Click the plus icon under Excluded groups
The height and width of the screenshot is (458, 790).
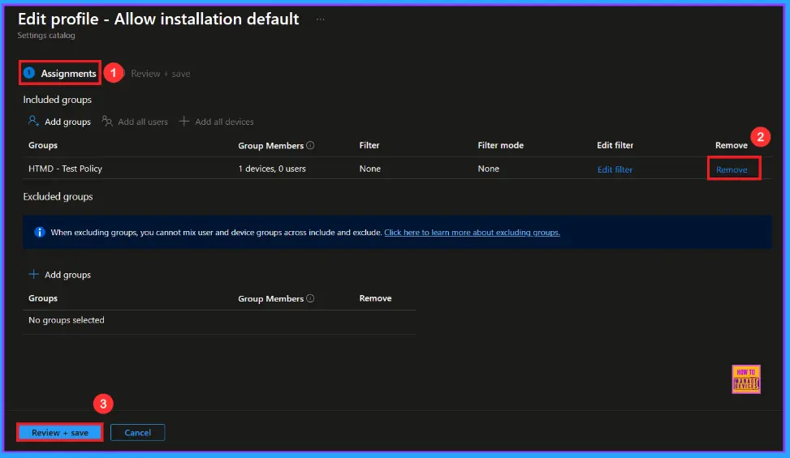[x=33, y=274]
